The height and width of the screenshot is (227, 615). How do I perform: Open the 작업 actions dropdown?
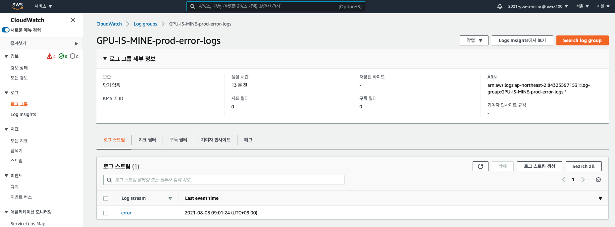pos(474,40)
